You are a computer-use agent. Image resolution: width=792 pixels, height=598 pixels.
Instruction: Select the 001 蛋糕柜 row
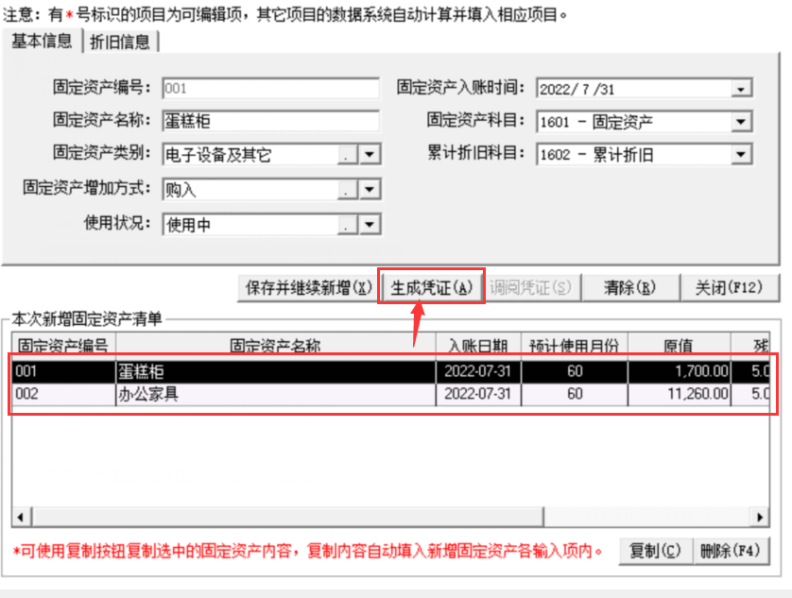click(390, 371)
